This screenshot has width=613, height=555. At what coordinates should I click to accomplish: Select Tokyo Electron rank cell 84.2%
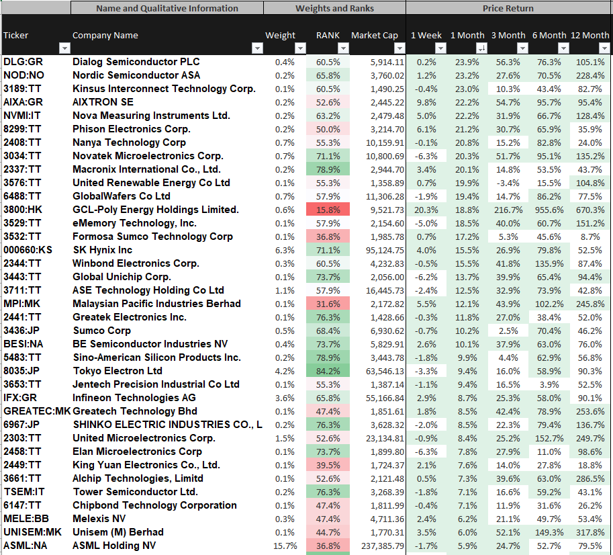point(328,371)
